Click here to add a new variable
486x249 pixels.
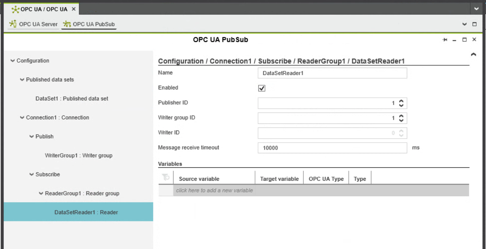coord(214,190)
